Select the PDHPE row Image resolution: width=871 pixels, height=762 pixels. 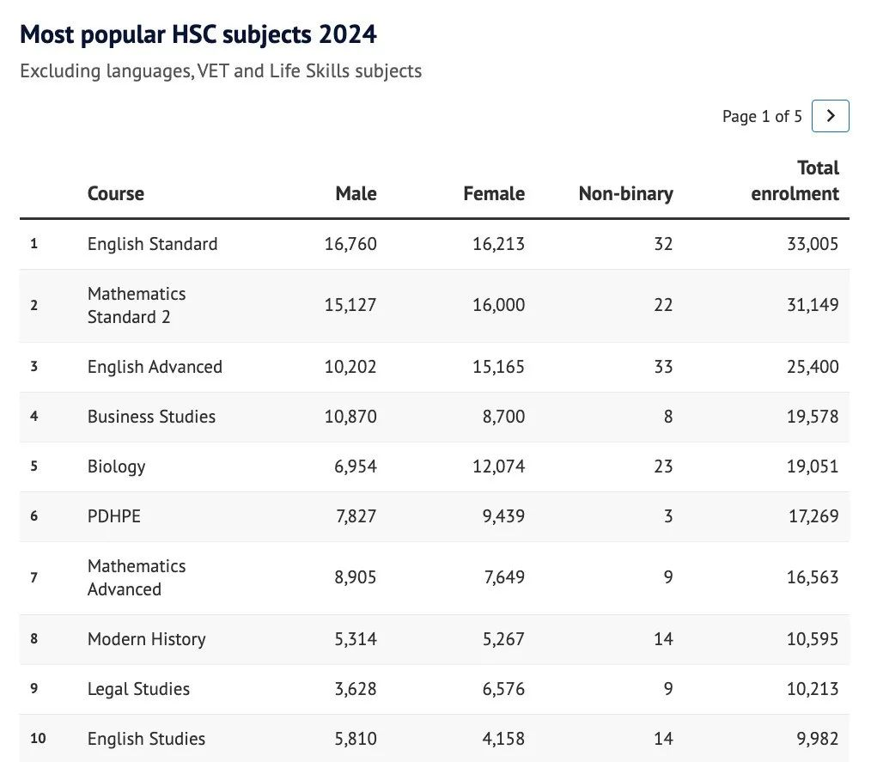tap(113, 516)
